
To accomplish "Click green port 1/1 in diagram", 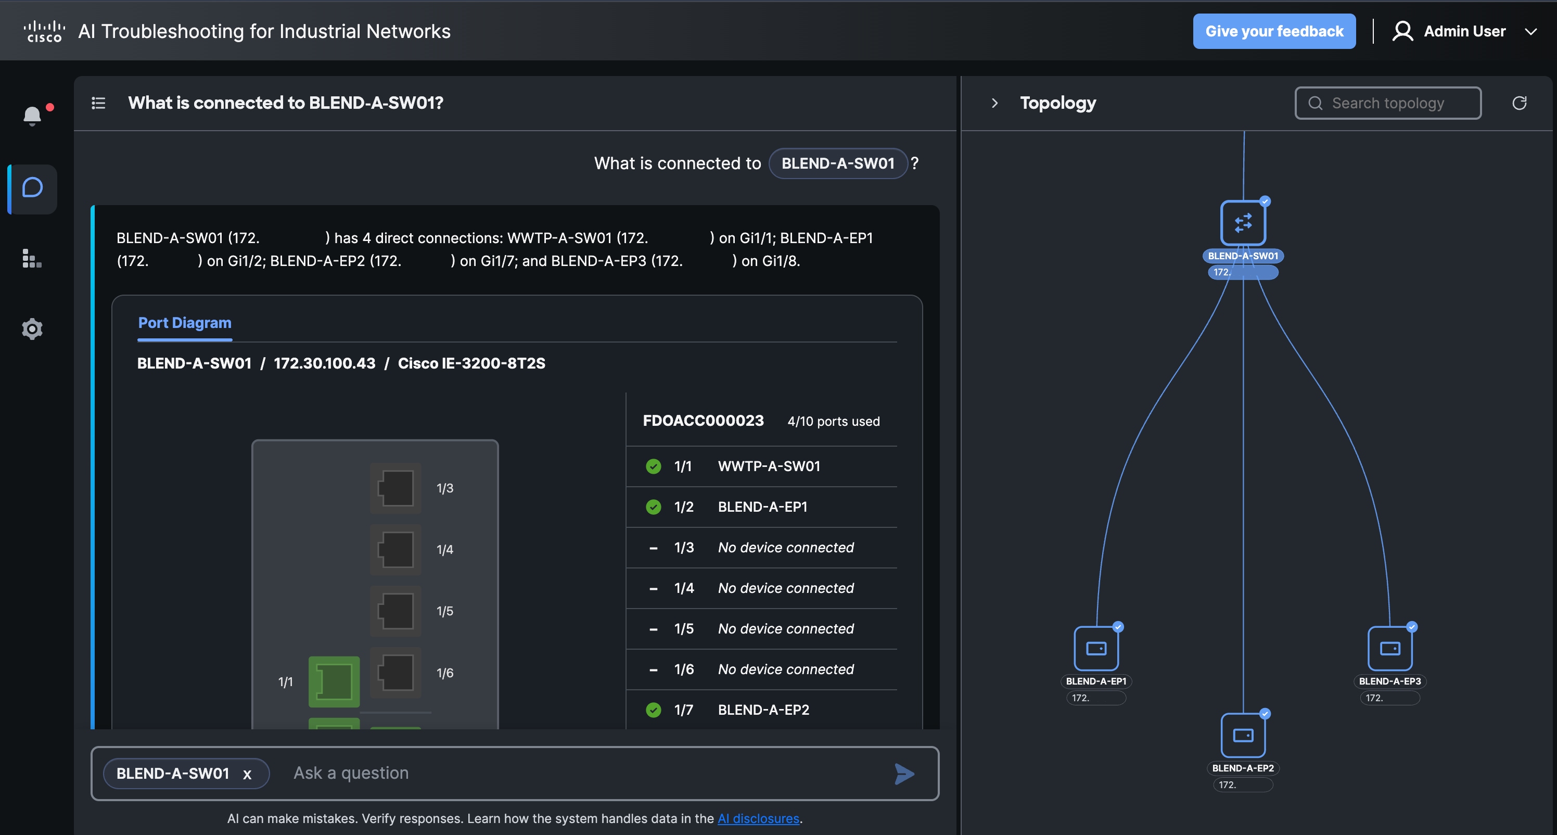I will coord(334,681).
